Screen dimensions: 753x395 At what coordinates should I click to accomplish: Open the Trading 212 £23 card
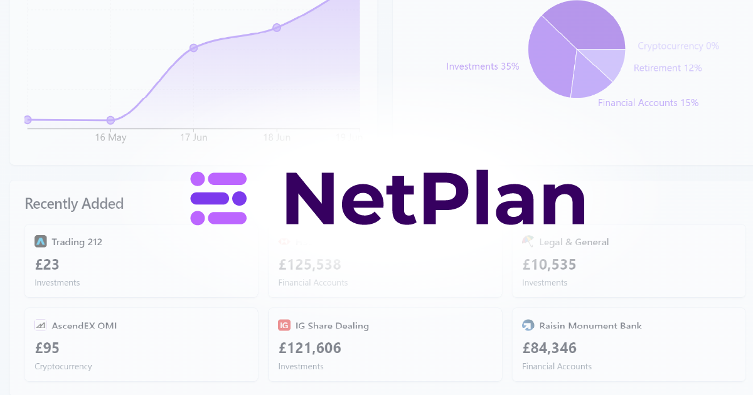141,260
